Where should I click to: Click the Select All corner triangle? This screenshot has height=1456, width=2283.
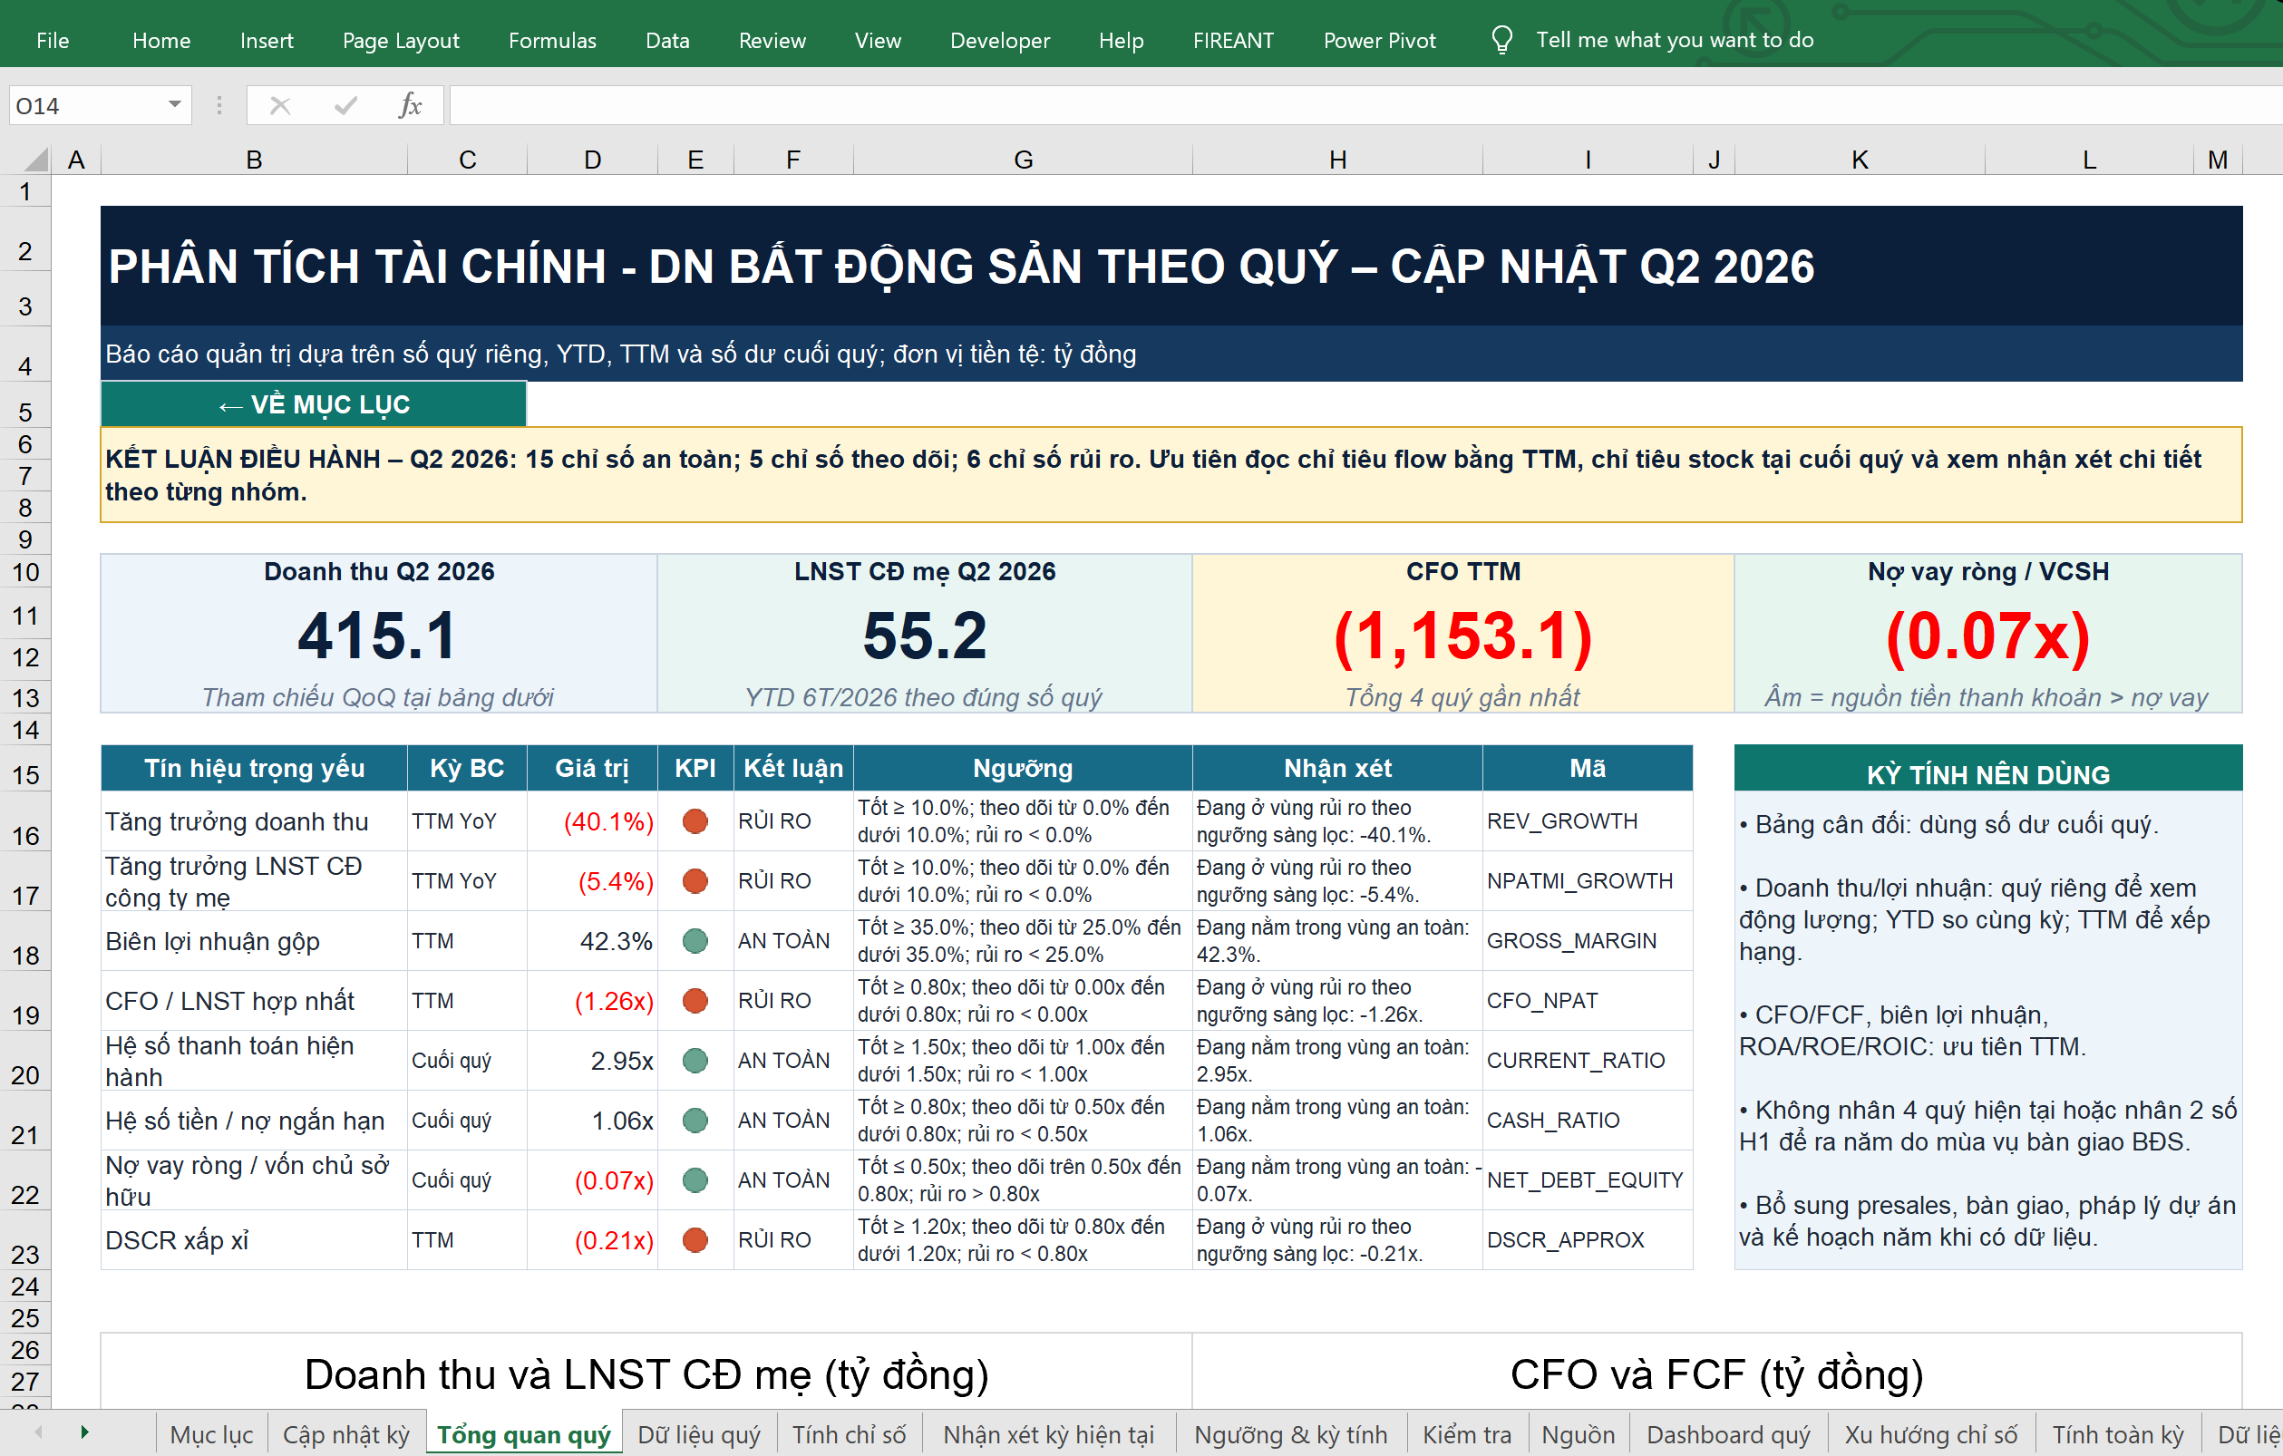34,160
